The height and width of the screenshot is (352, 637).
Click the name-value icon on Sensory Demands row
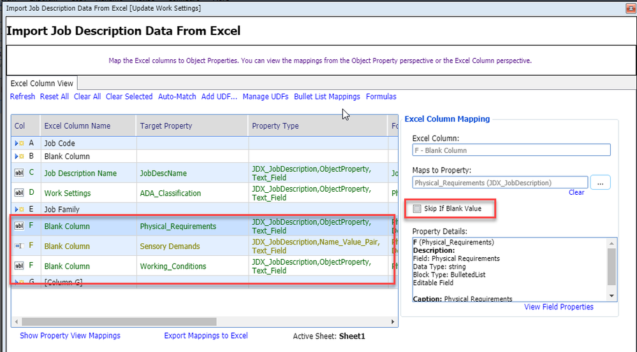pyautogui.click(x=18, y=246)
